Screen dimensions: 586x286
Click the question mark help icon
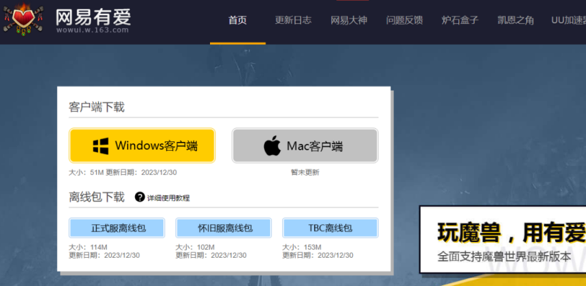pos(140,197)
